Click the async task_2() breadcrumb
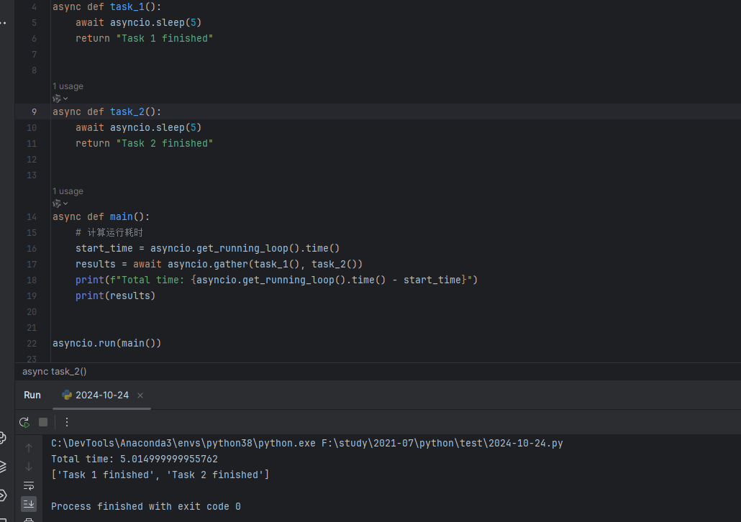 (x=55, y=371)
